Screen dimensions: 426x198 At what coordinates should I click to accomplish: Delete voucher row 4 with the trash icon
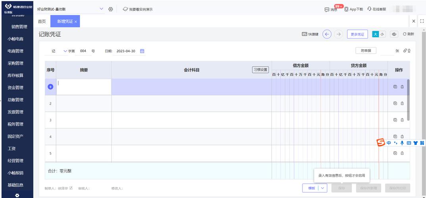click(x=402, y=137)
